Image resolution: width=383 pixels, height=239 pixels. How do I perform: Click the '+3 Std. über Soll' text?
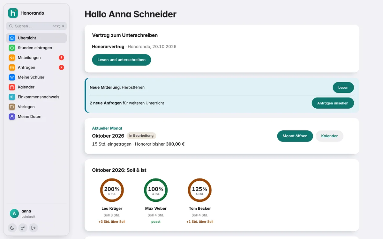coord(112,222)
